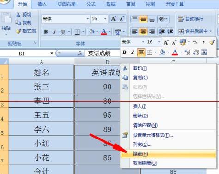Increase decimal places from mini toolbar
The width and height of the screenshot is (219, 174).
pos(188,52)
